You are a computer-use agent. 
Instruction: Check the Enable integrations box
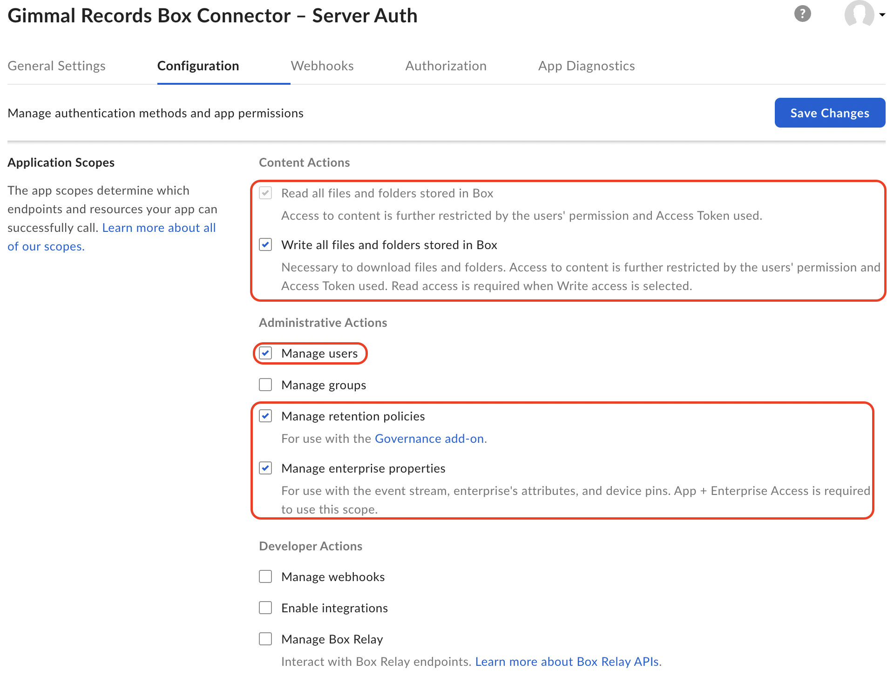point(265,608)
